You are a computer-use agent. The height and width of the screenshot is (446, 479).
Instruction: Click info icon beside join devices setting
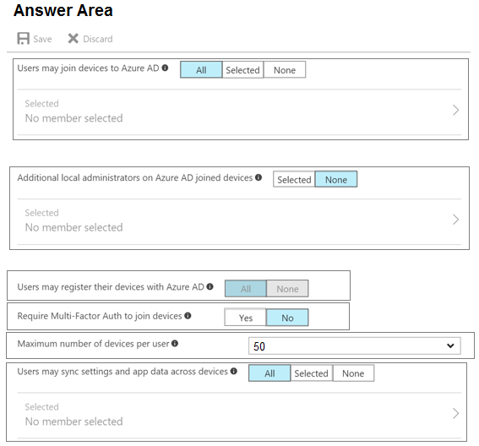click(x=165, y=68)
